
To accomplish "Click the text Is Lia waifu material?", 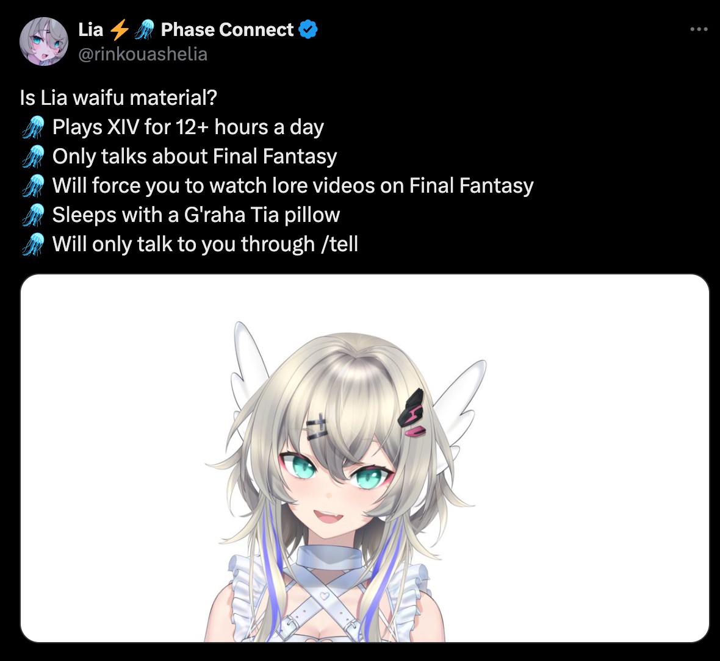I will coord(118,98).
